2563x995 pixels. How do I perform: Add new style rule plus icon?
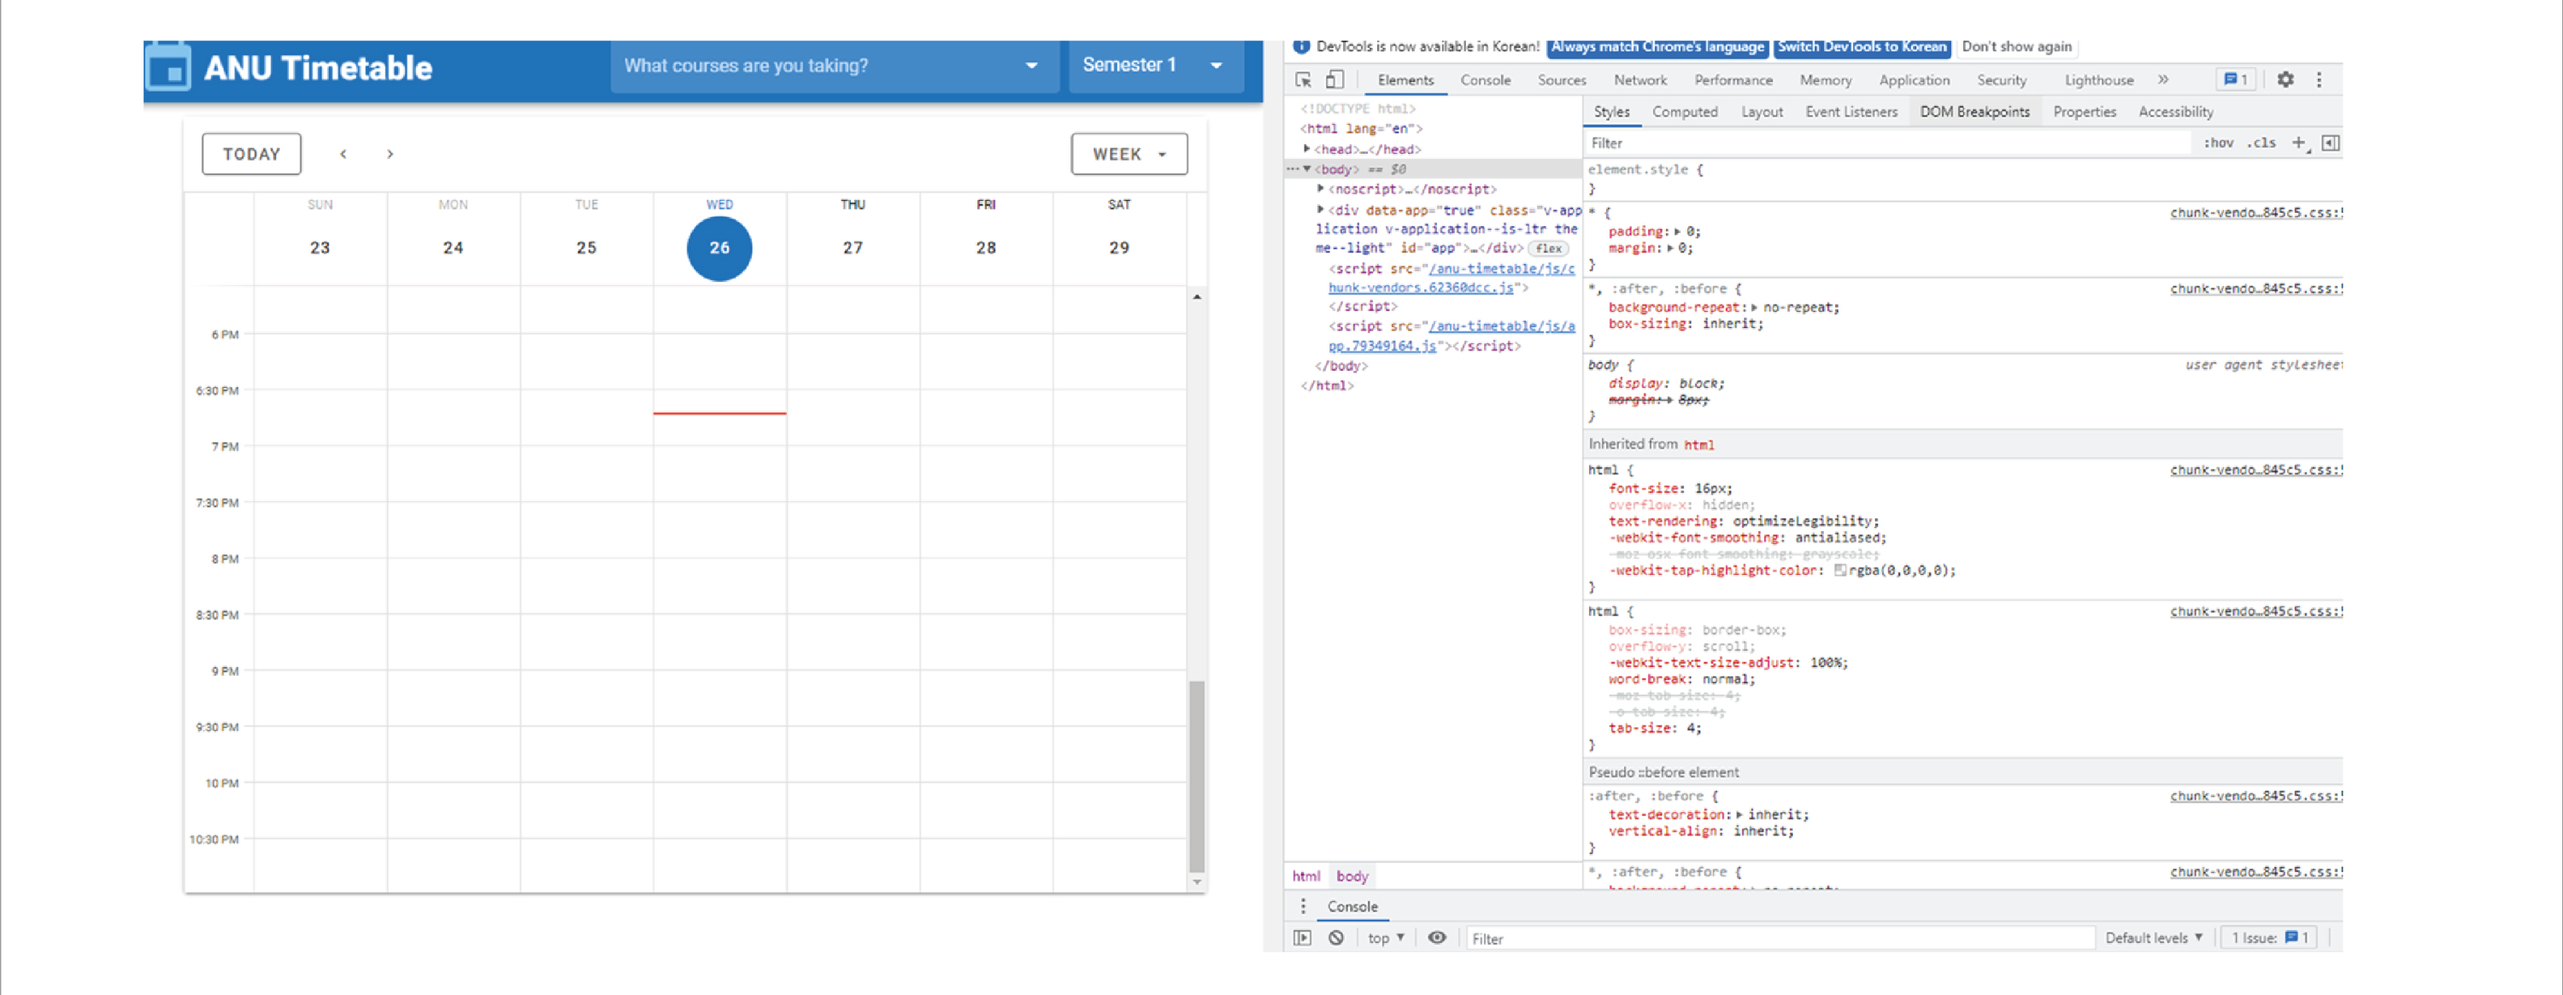[2299, 143]
